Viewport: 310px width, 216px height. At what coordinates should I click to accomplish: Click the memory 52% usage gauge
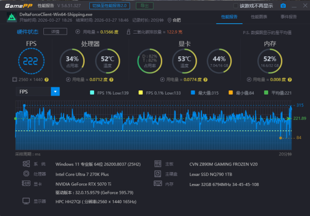point(270,61)
